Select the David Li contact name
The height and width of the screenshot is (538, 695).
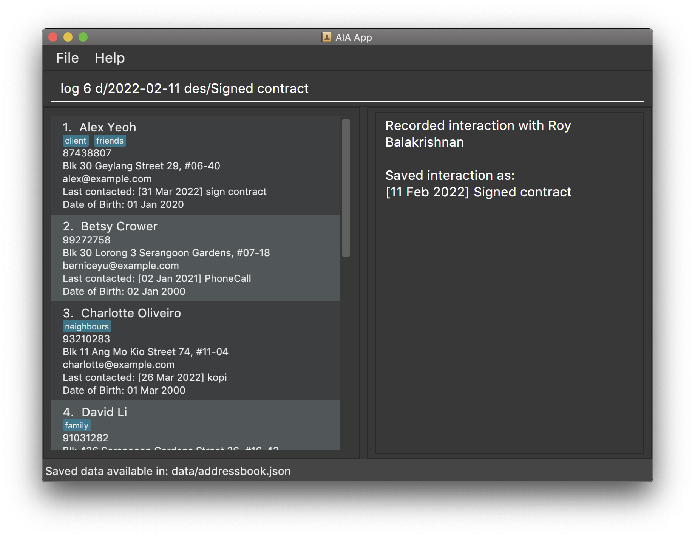[104, 412]
